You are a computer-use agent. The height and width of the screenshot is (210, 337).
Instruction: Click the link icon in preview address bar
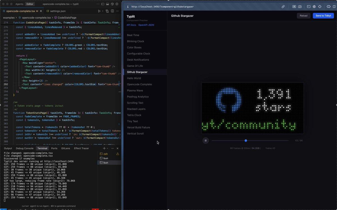tap(283, 7)
